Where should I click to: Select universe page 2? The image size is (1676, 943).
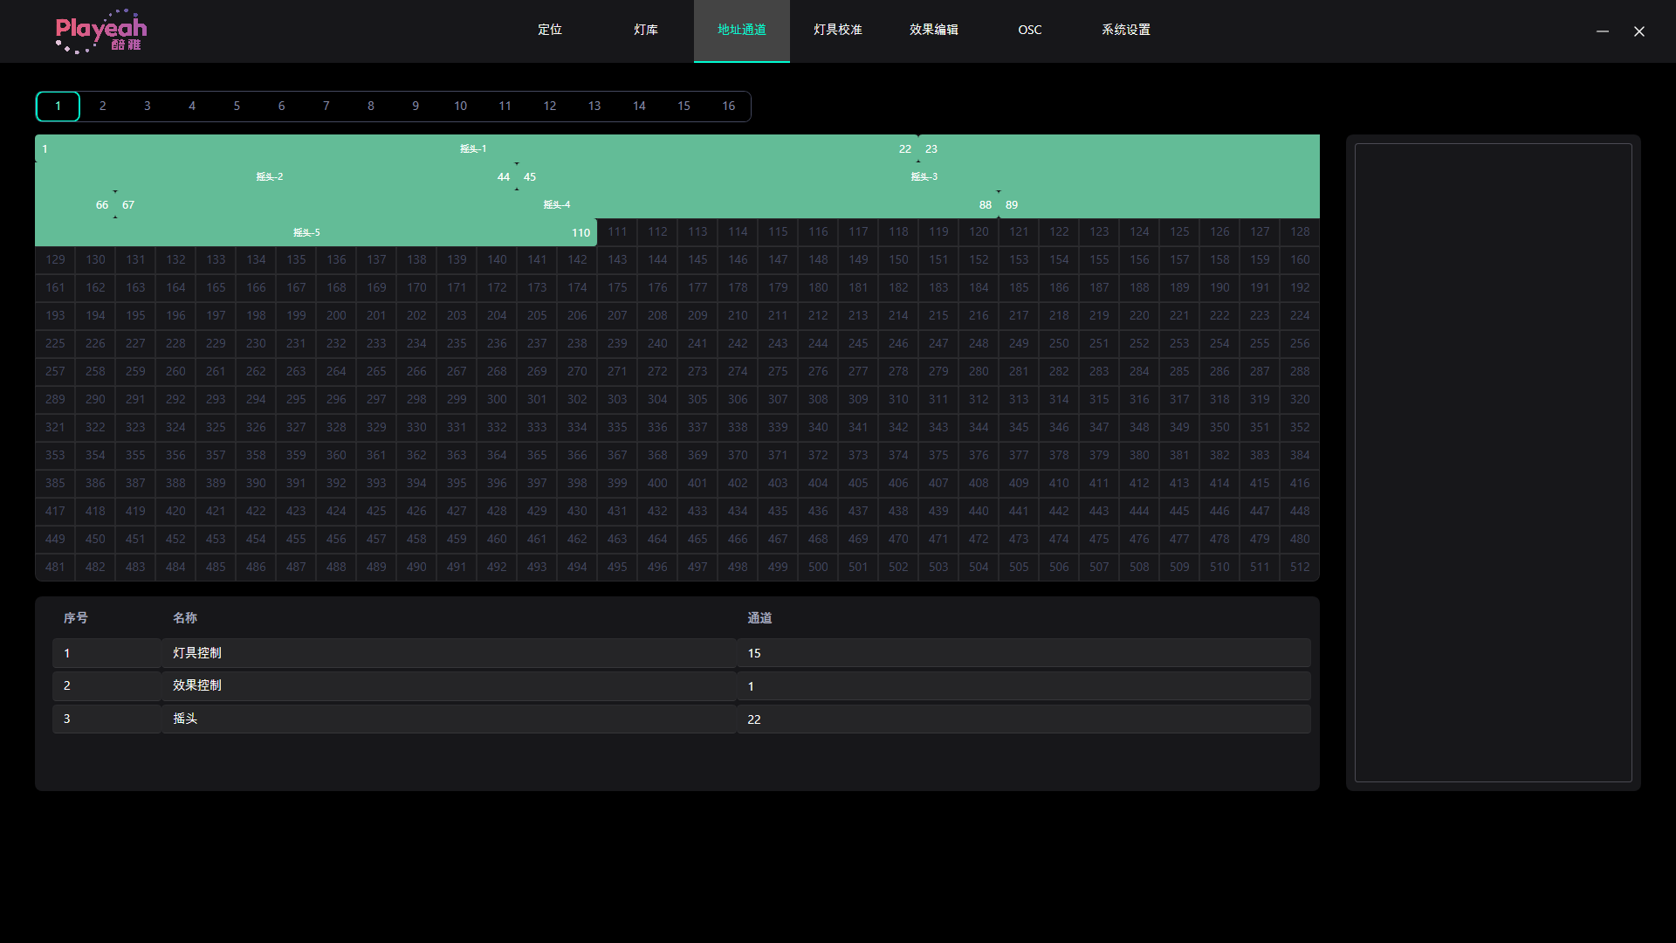(x=103, y=106)
